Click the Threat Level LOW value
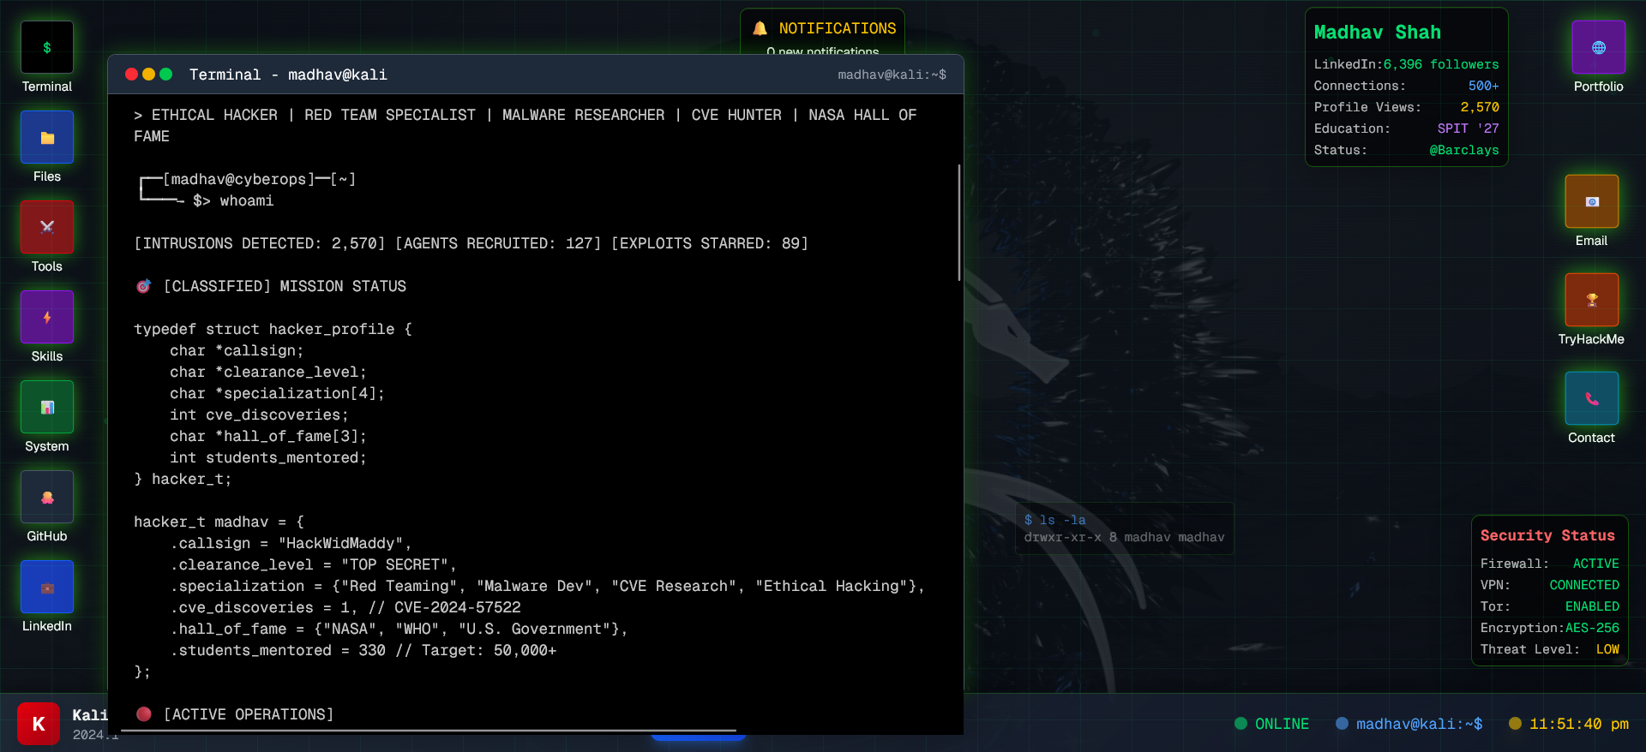The image size is (1646, 752). point(1607,649)
